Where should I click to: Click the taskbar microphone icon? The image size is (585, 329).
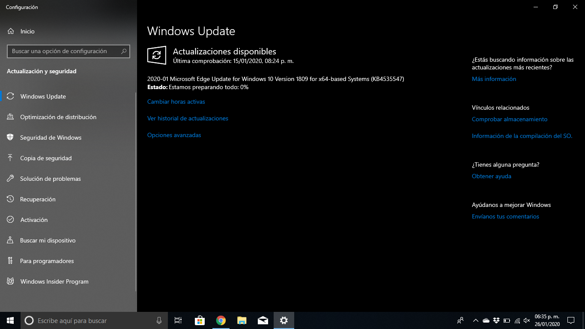pyautogui.click(x=159, y=320)
